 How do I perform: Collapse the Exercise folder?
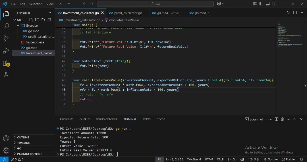point(18,25)
